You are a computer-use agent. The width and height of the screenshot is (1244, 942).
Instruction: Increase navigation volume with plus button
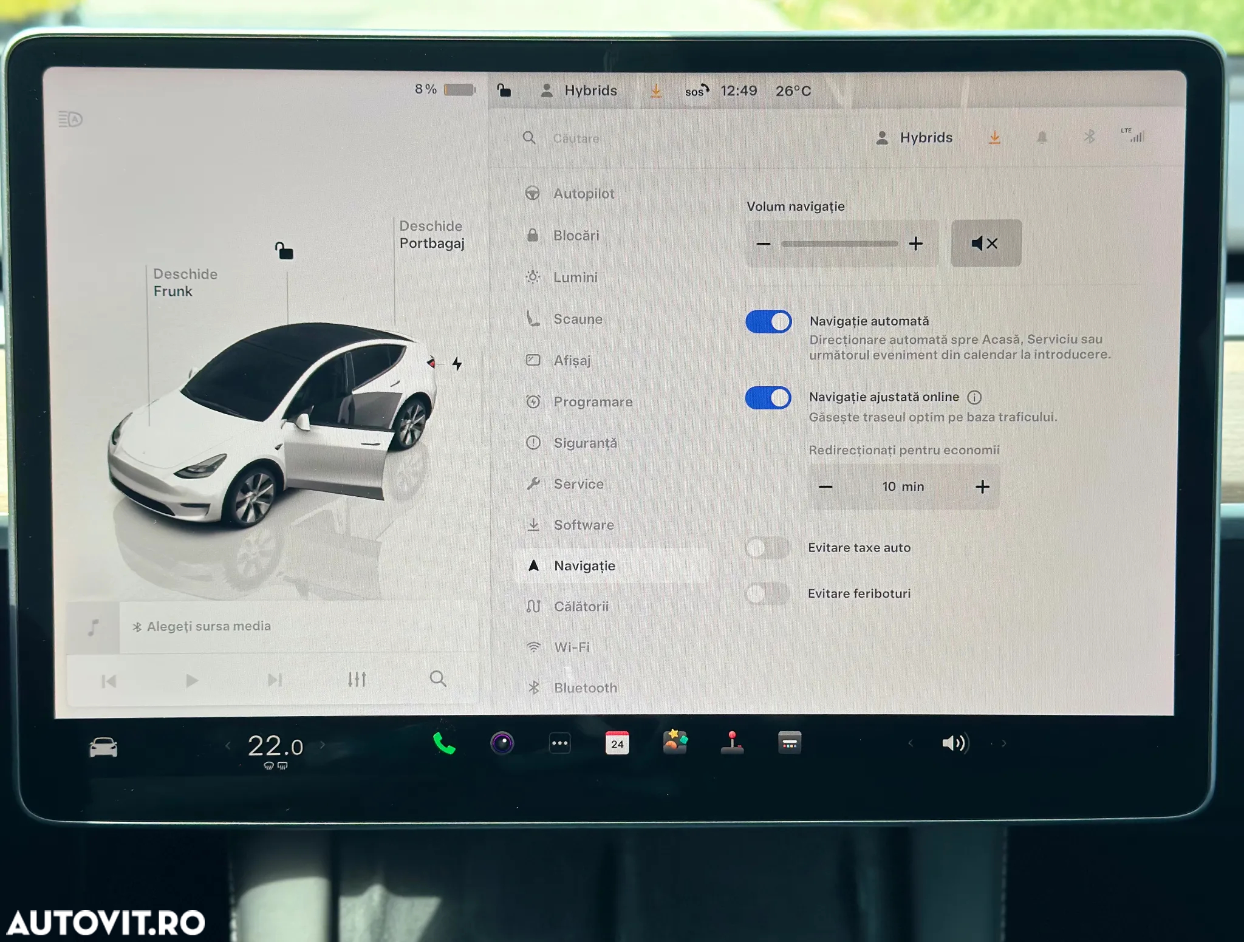click(x=915, y=244)
